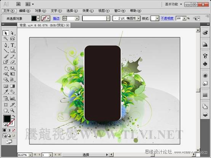
Task: Select the Selection (black arrow) tool
Action: pos(6,33)
